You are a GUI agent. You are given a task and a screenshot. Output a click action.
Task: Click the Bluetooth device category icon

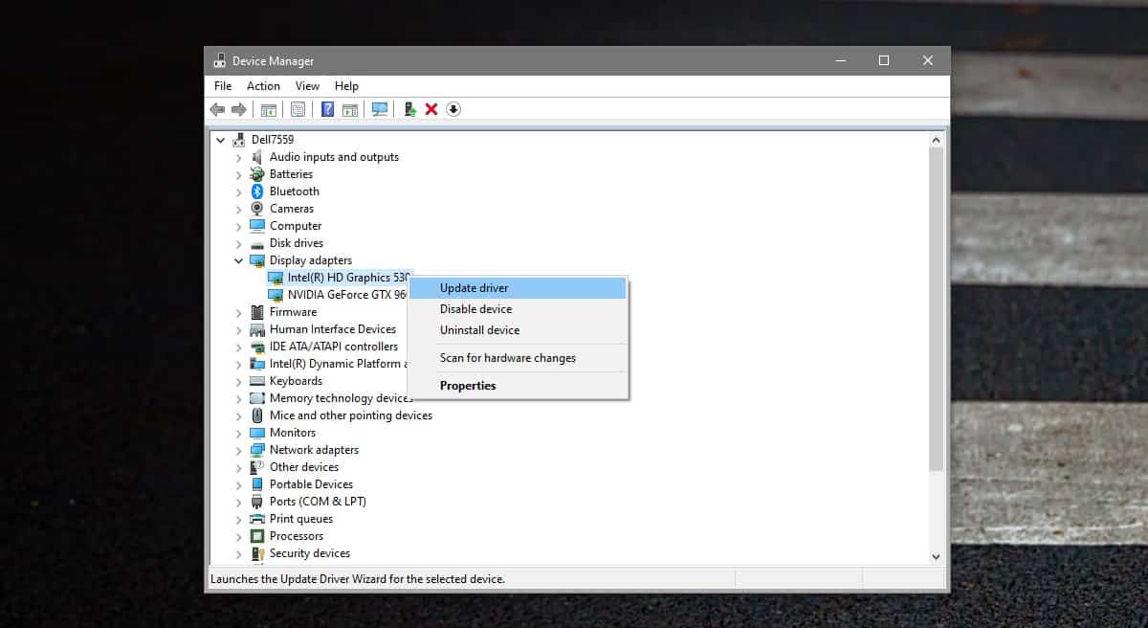[x=257, y=191]
